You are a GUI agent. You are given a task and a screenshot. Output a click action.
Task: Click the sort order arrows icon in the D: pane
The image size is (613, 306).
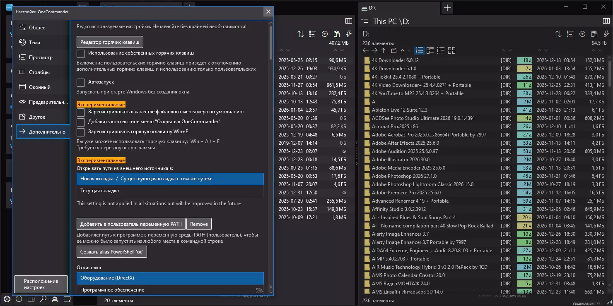click(558, 34)
